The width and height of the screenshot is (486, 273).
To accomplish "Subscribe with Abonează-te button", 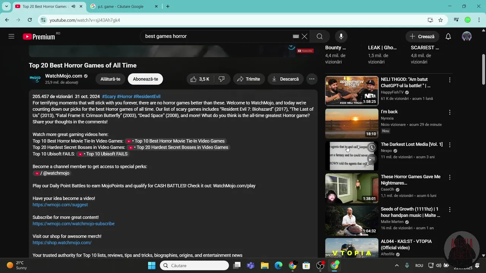I will [x=145, y=79].
